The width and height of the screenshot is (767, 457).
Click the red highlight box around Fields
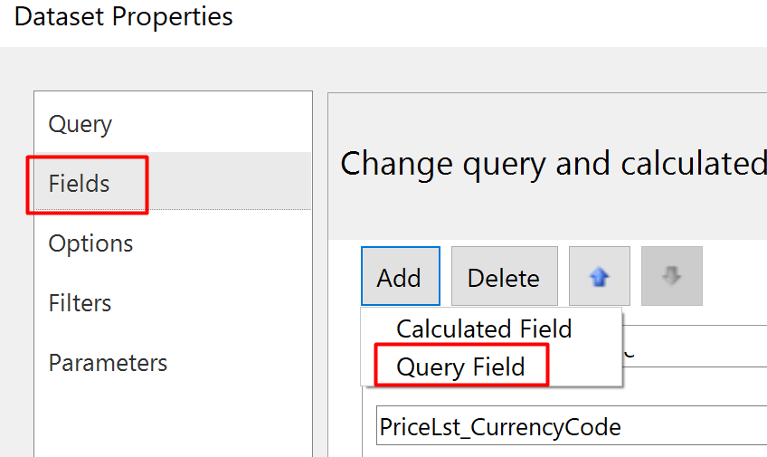click(x=87, y=159)
